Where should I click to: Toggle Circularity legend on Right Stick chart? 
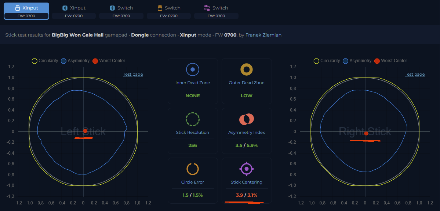tap(327, 61)
